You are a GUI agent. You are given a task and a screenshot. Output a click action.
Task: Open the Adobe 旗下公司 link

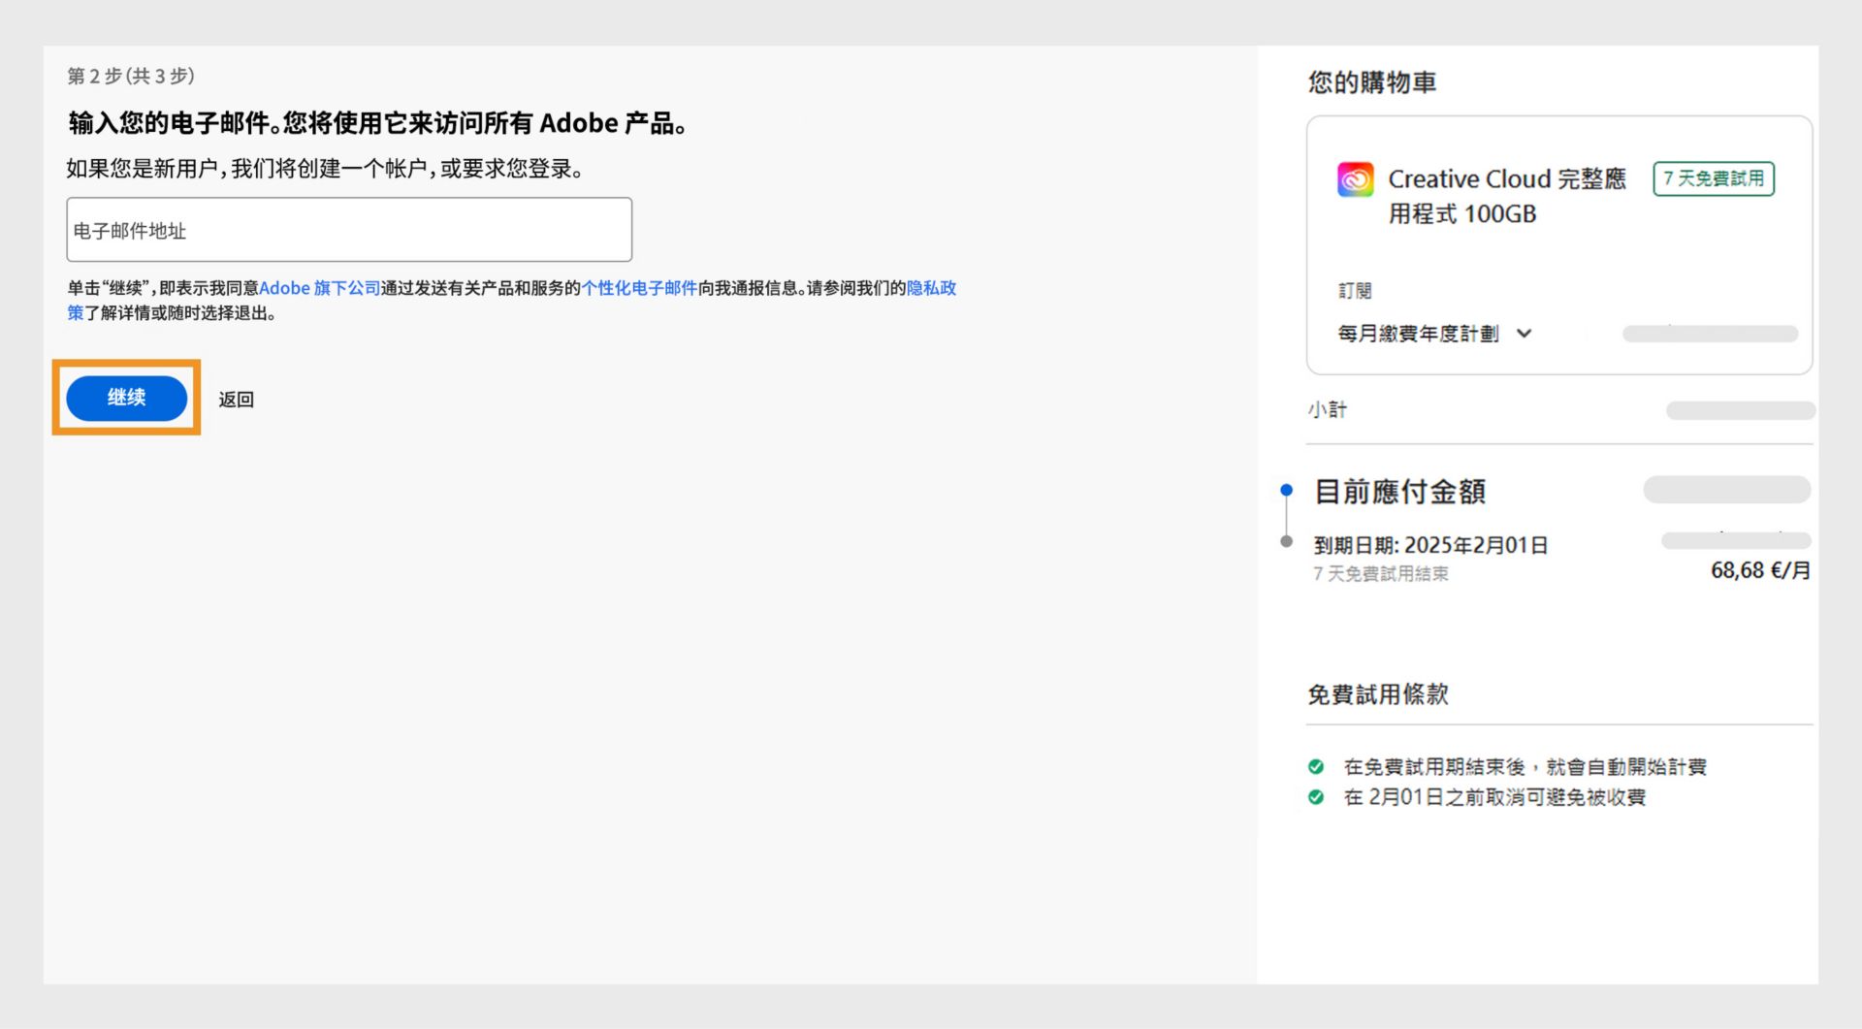(x=319, y=288)
